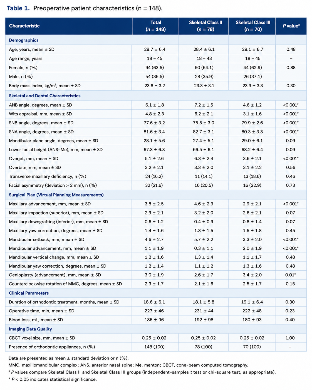Viewport: 312px width, 390px height.
Task: Select the Blood loss row label
Action: 36,320
